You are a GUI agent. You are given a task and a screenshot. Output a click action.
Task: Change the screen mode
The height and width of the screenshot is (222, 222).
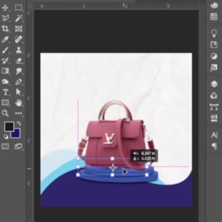tap(18, 147)
